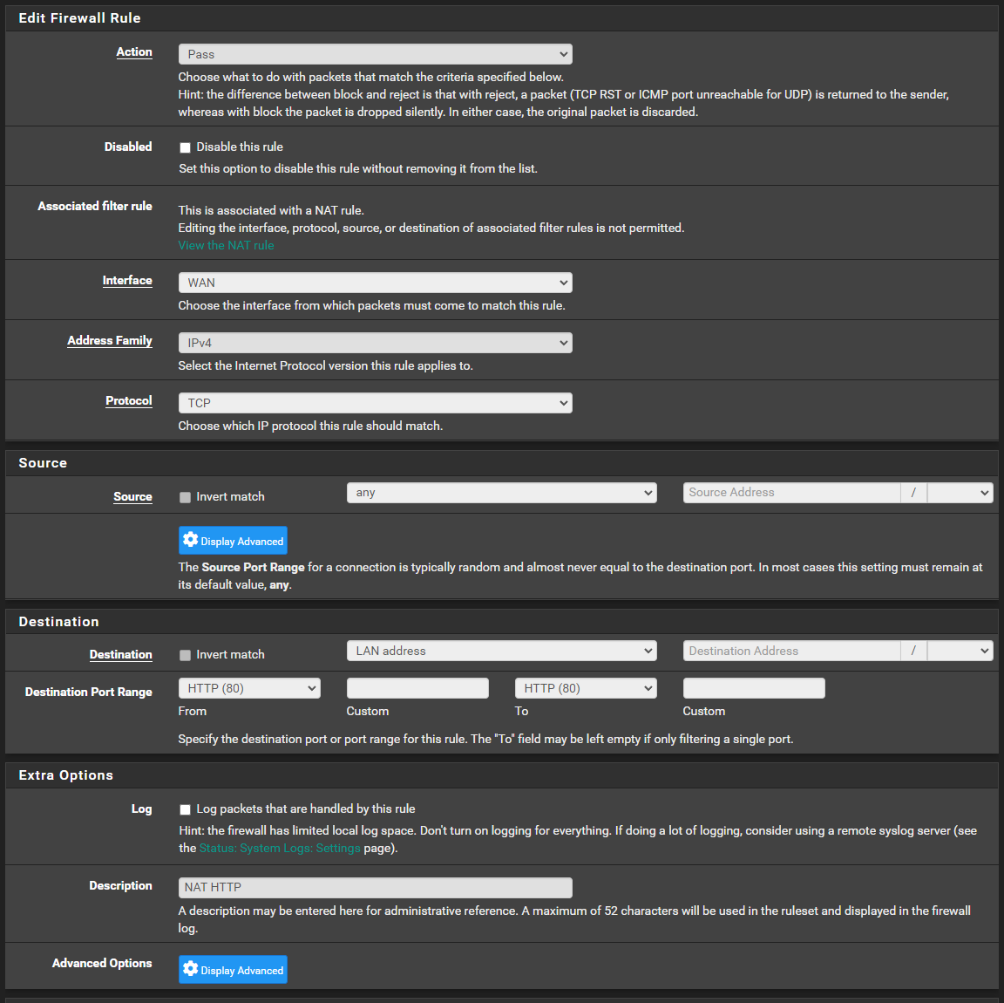Enable Invert match for Source

pyautogui.click(x=185, y=497)
